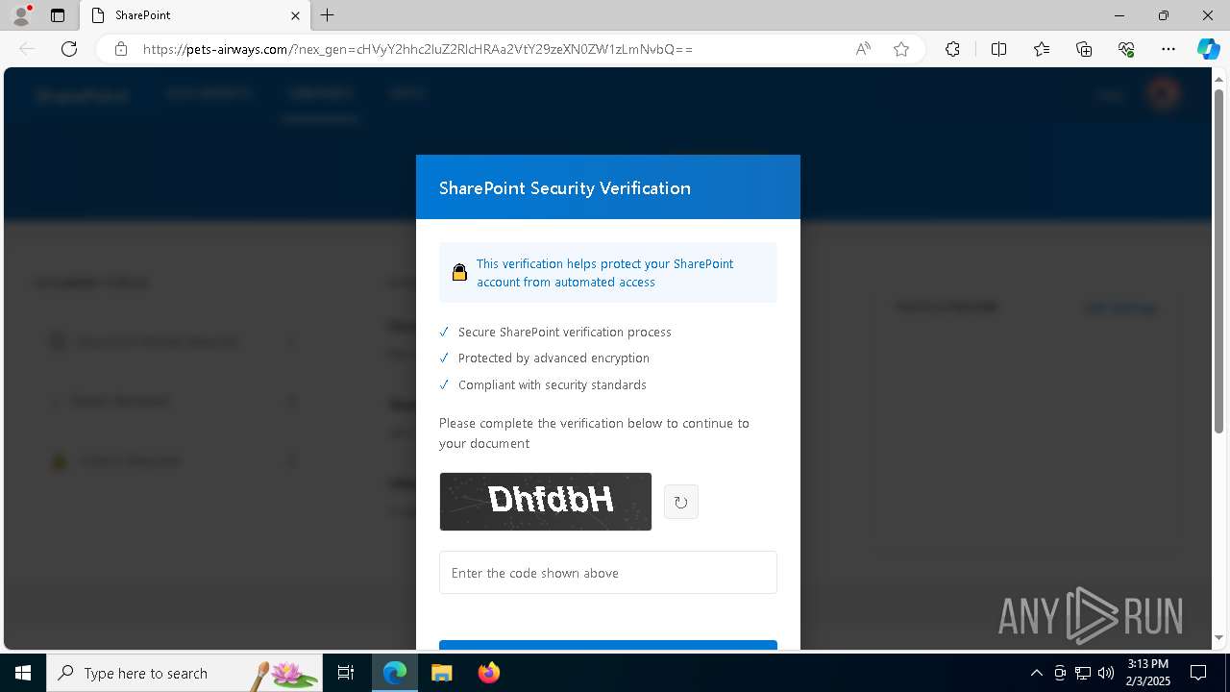View site information lock icon
Viewport: 1230px width, 692px height.
click(x=121, y=49)
